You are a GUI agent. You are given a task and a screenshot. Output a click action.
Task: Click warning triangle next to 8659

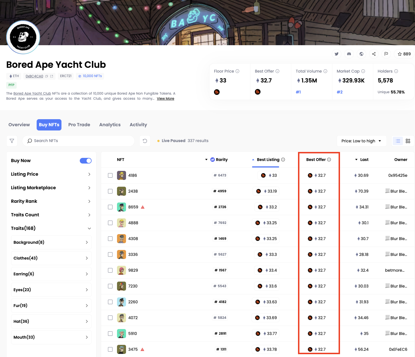point(143,207)
